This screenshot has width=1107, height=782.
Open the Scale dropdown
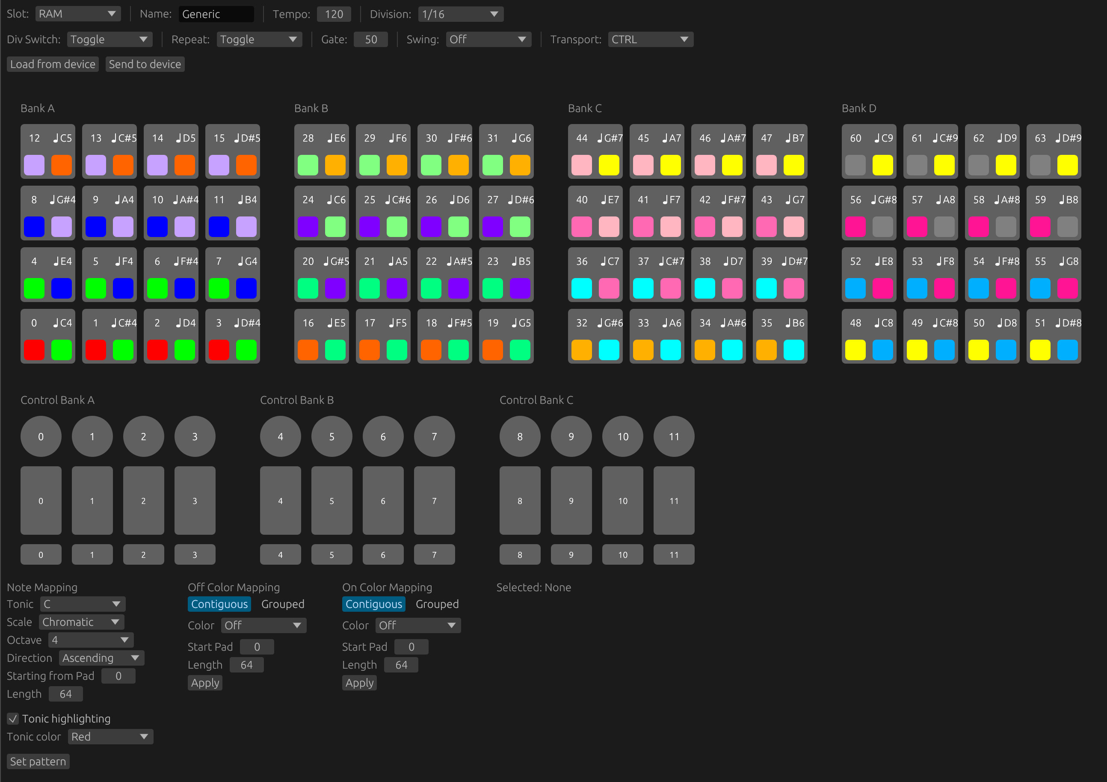(x=81, y=622)
